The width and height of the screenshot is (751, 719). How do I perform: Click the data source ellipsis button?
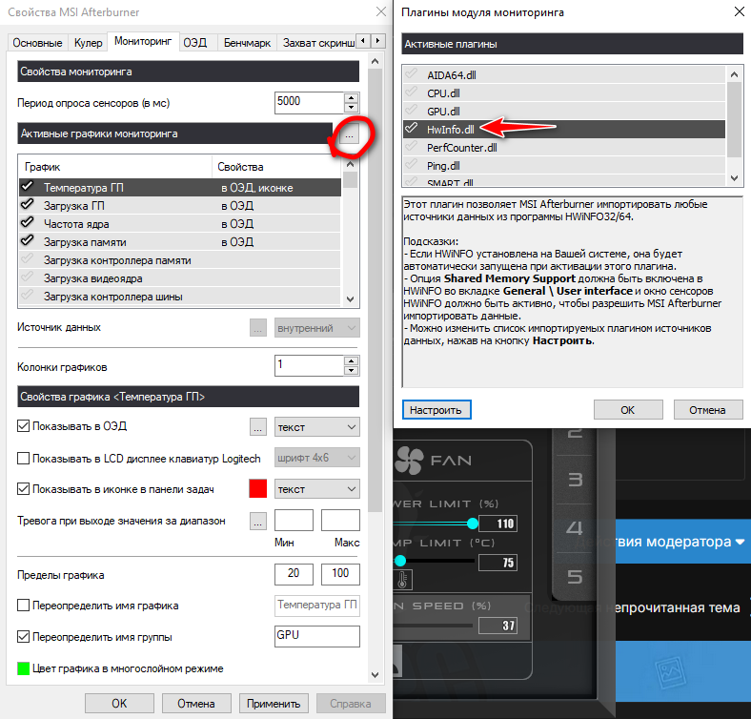pos(258,328)
